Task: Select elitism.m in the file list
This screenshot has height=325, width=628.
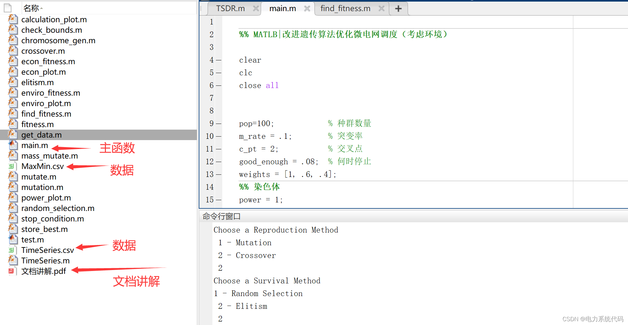Action: 38,82
